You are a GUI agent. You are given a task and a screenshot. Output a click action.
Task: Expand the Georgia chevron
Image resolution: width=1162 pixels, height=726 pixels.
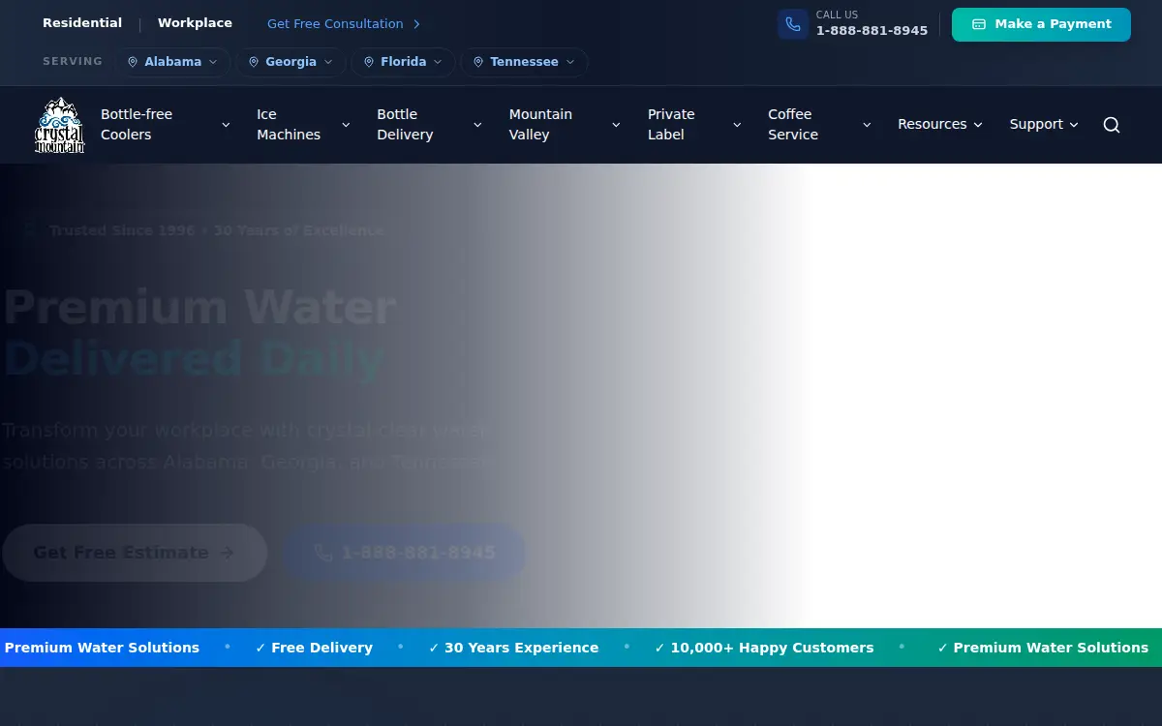[328, 62]
